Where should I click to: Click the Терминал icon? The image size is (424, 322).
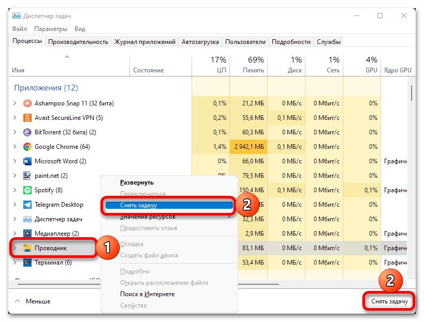27,263
